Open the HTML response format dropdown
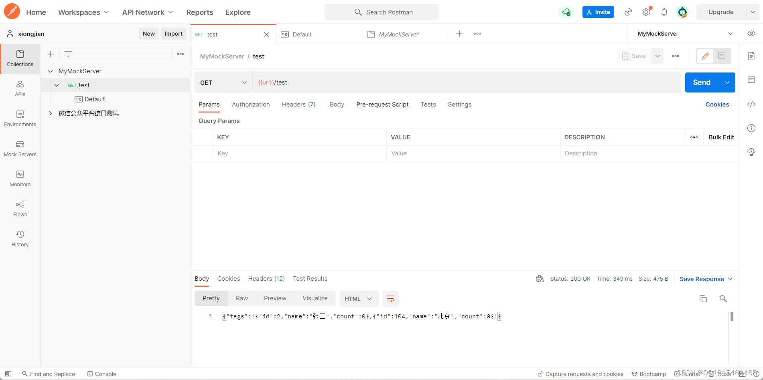Image resolution: width=763 pixels, height=380 pixels. pyautogui.click(x=359, y=299)
